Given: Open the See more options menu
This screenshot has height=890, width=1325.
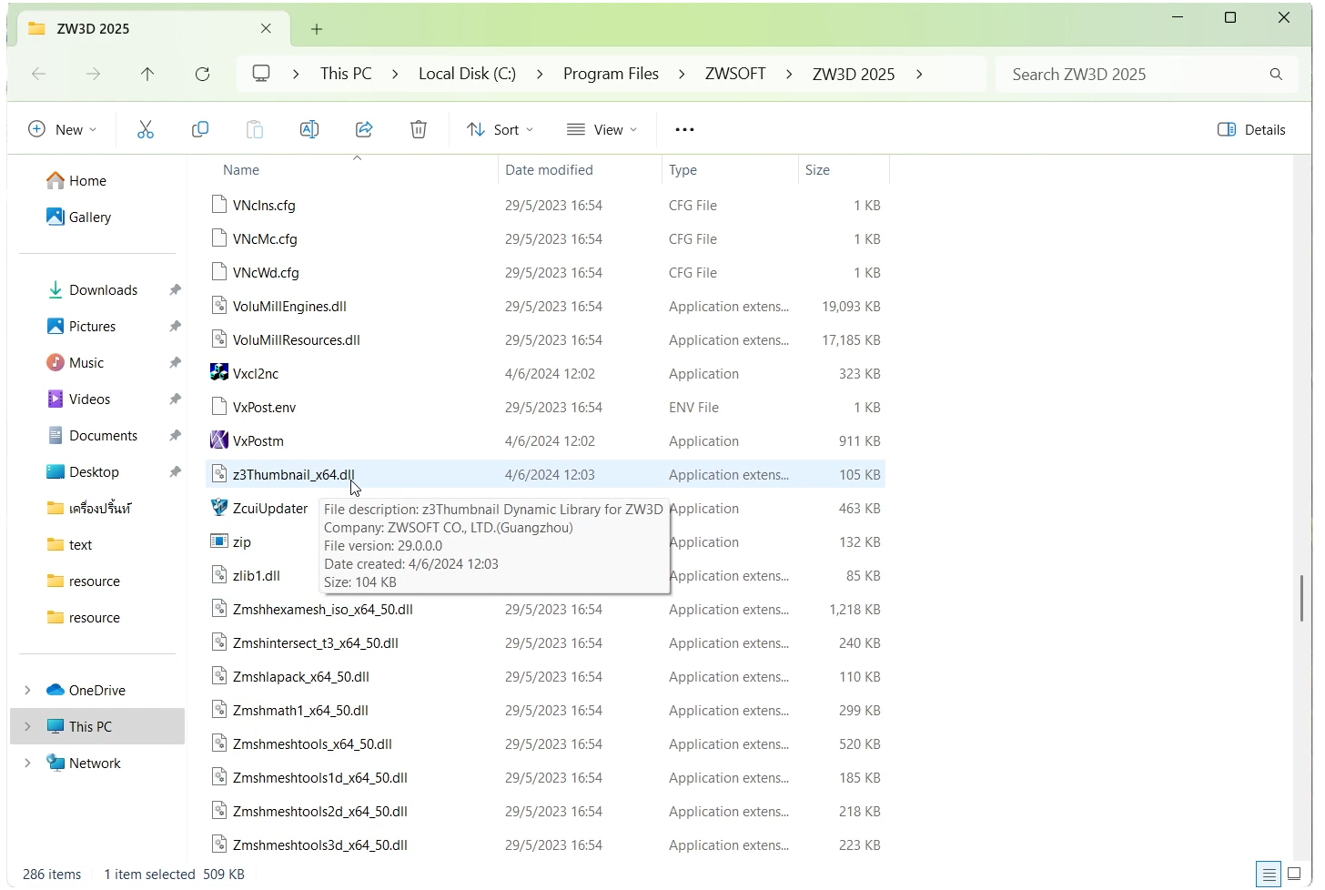Looking at the screenshot, I should [x=684, y=130].
